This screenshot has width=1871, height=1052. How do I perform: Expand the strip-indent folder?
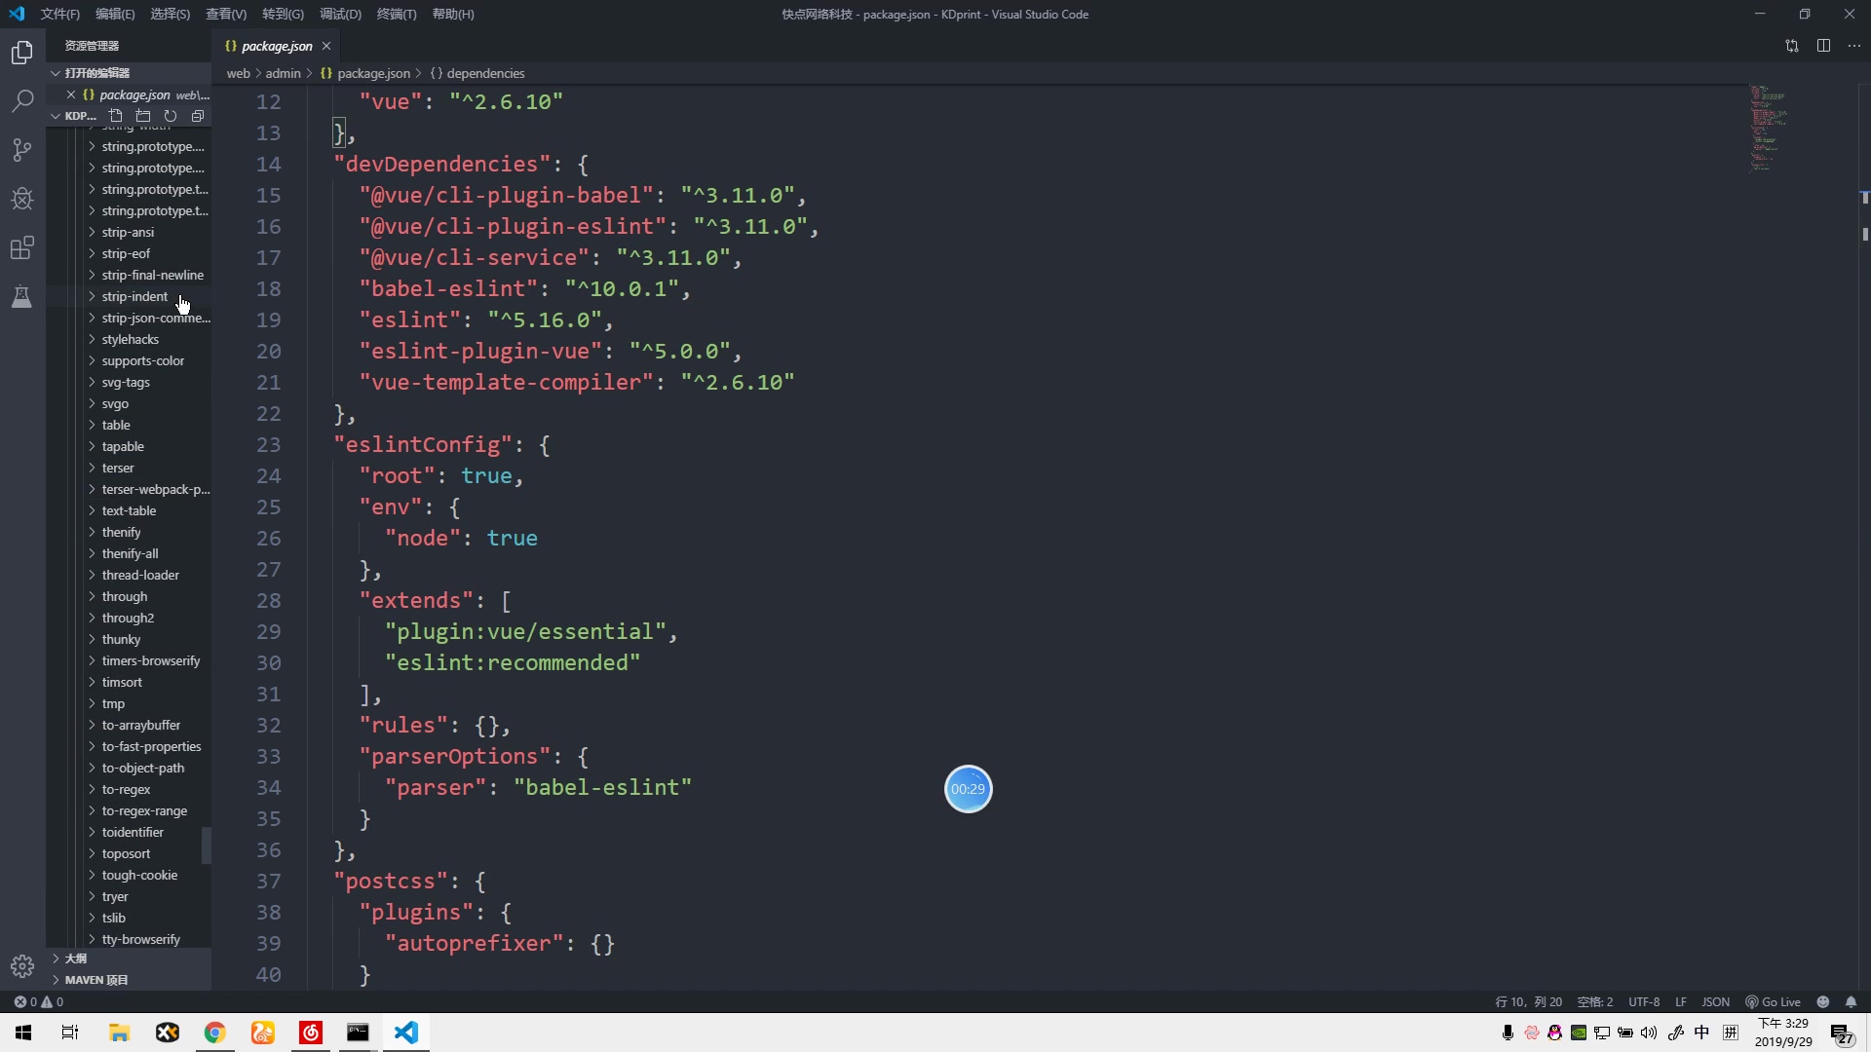(x=134, y=296)
